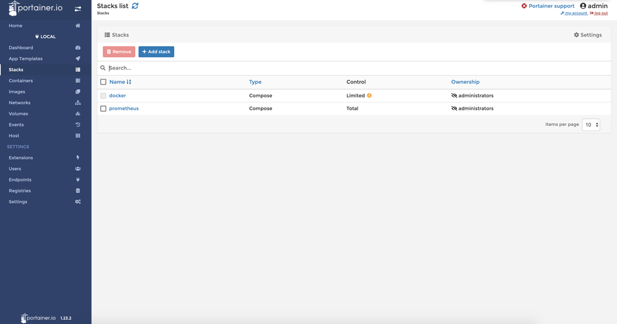
Task: Click the Home house icon
Action: click(x=78, y=25)
